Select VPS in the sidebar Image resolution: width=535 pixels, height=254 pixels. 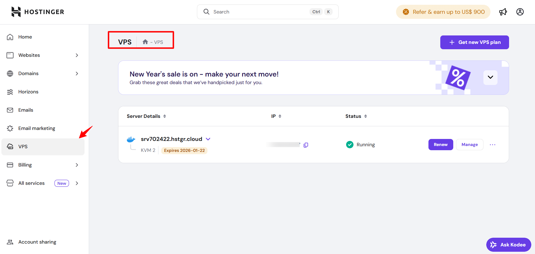(43, 147)
